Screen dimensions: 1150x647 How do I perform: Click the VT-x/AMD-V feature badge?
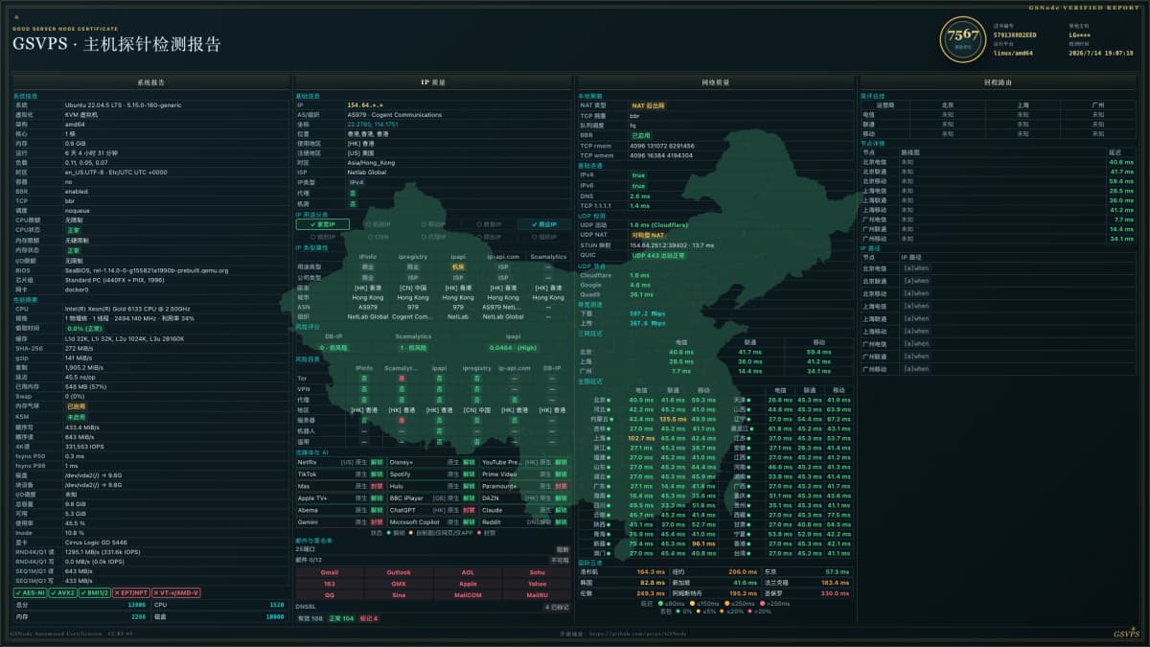176,592
